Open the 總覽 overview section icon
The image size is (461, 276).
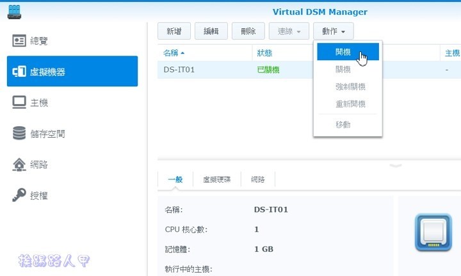[19, 40]
